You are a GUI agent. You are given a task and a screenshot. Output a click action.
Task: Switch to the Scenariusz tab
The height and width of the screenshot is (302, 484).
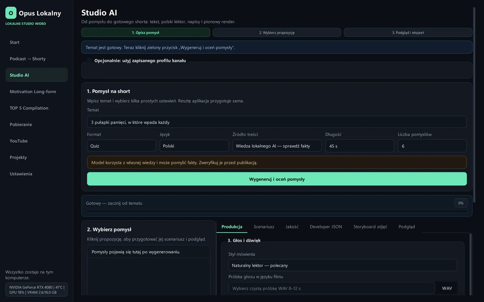pos(264,227)
